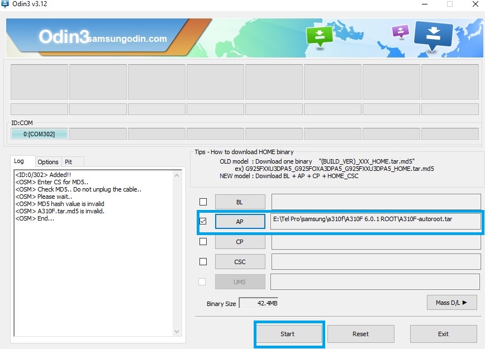Image resolution: width=485 pixels, height=349 pixels.
Task: Click log line 'Check MD5.. Do not unplug'
Action: pyautogui.click(x=78, y=189)
